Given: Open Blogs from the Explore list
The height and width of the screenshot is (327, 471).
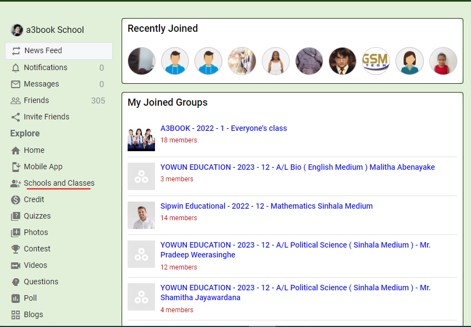Looking at the screenshot, I should tap(33, 314).
